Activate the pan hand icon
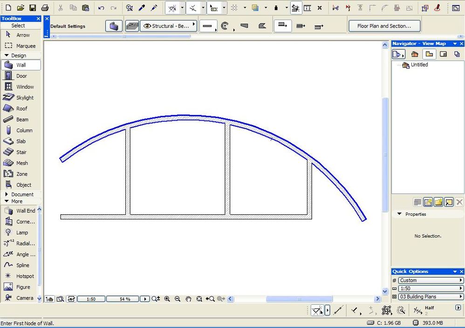This screenshot has height=328, width=465. (x=188, y=299)
